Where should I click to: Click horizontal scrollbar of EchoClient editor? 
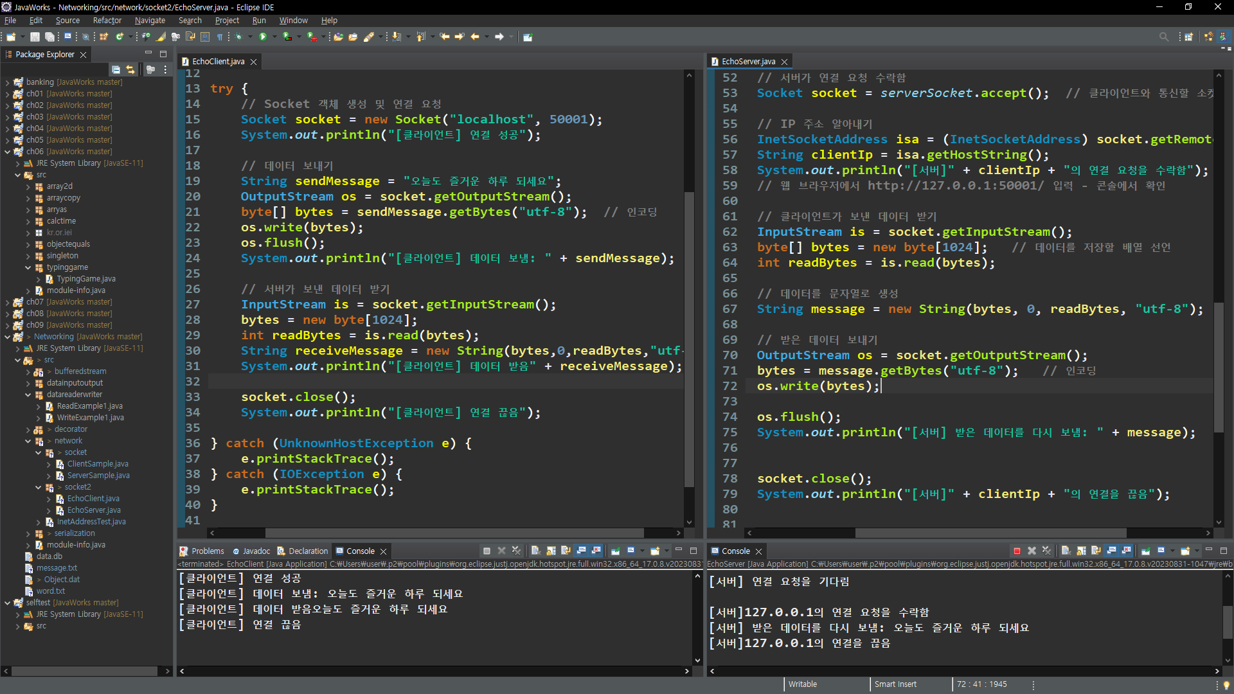[x=454, y=533]
